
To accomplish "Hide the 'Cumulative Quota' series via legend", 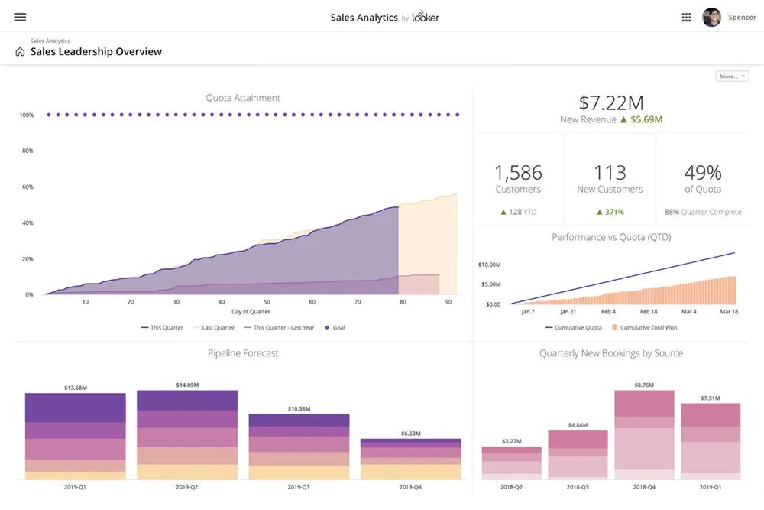I will tap(577, 328).
